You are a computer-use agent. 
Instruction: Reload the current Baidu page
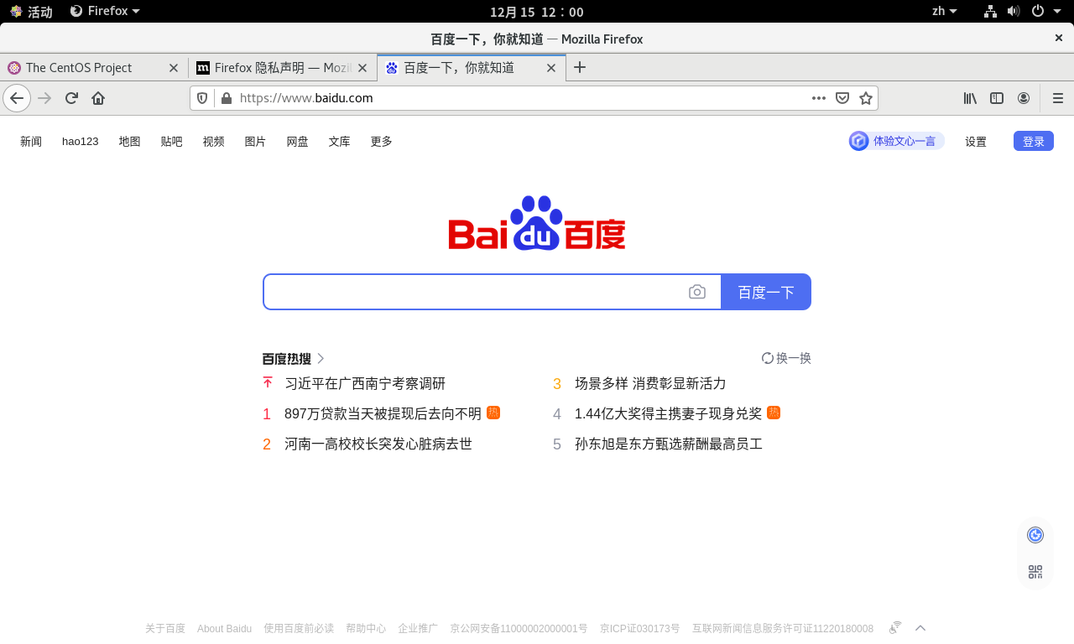(x=71, y=98)
